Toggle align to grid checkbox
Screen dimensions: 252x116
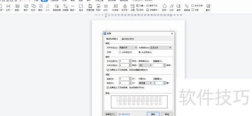click(x=108, y=88)
